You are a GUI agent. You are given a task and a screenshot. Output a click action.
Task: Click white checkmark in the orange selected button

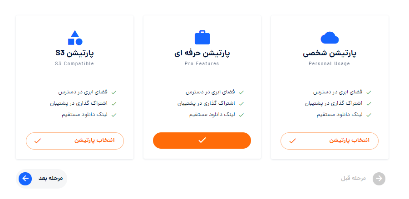(x=202, y=140)
